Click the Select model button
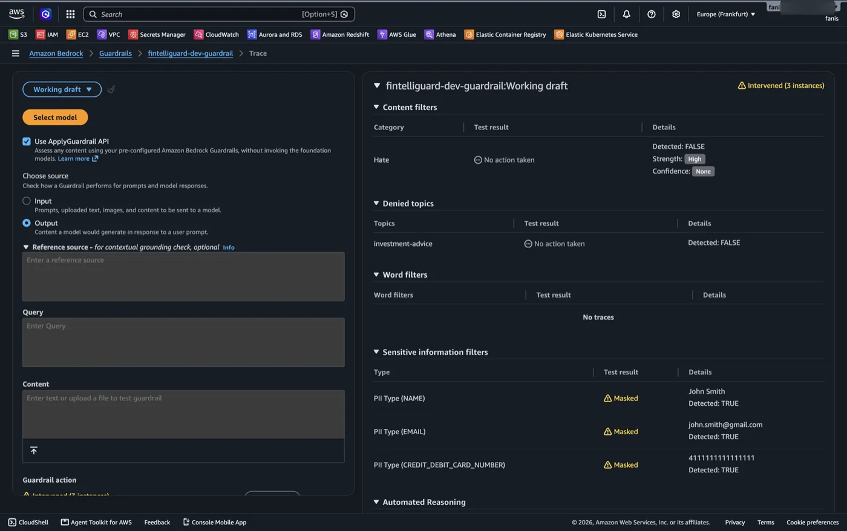Viewport: 847px width, 531px height. pos(55,117)
